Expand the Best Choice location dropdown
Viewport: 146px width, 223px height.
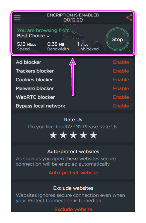click(x=33, y=36)
